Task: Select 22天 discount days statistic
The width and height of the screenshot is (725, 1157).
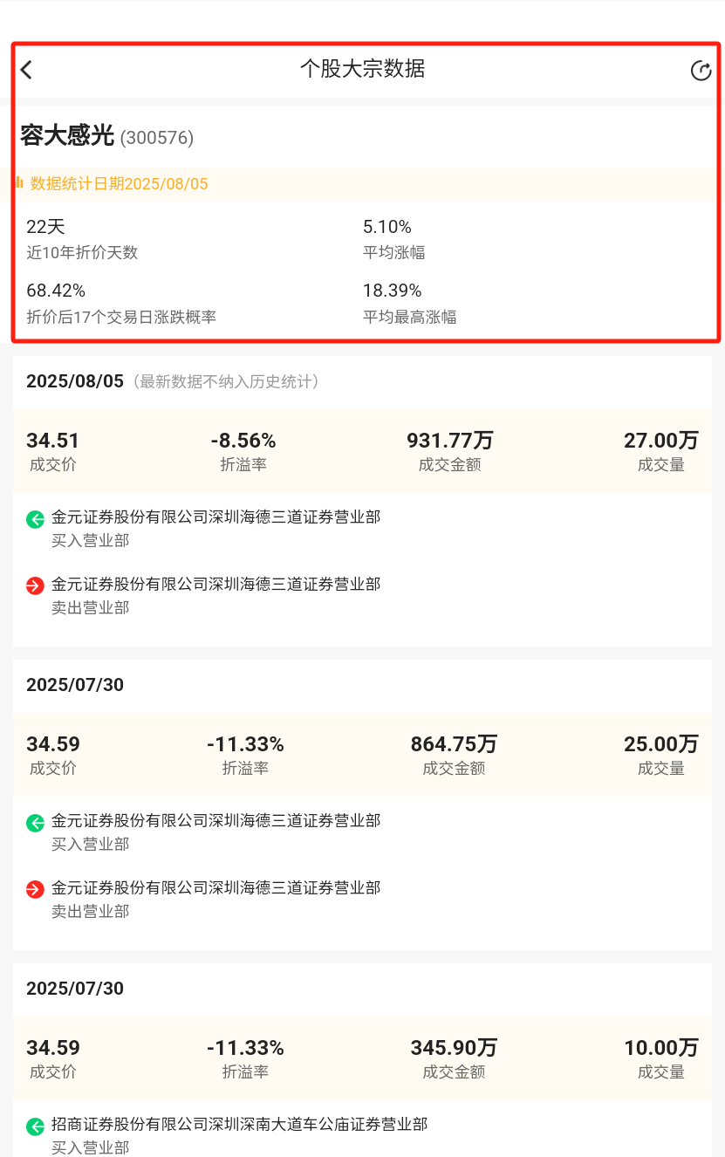Action: tap(45, 227)
